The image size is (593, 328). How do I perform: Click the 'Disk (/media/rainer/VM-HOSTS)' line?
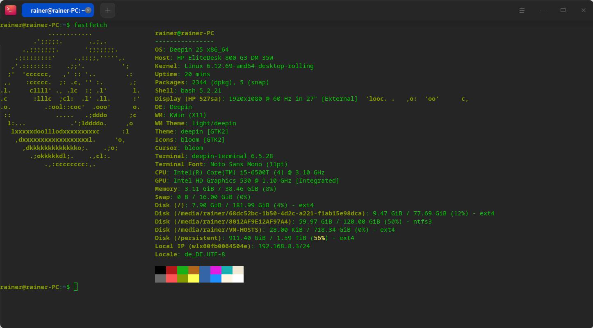(275, 230)
